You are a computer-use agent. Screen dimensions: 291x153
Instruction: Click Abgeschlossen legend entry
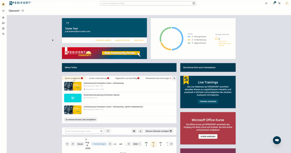[197, 43]
